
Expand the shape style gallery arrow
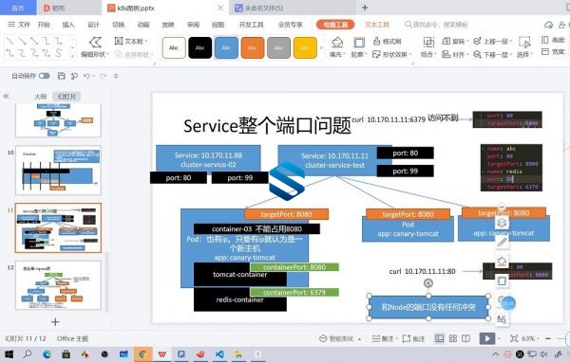click(321, 47)
